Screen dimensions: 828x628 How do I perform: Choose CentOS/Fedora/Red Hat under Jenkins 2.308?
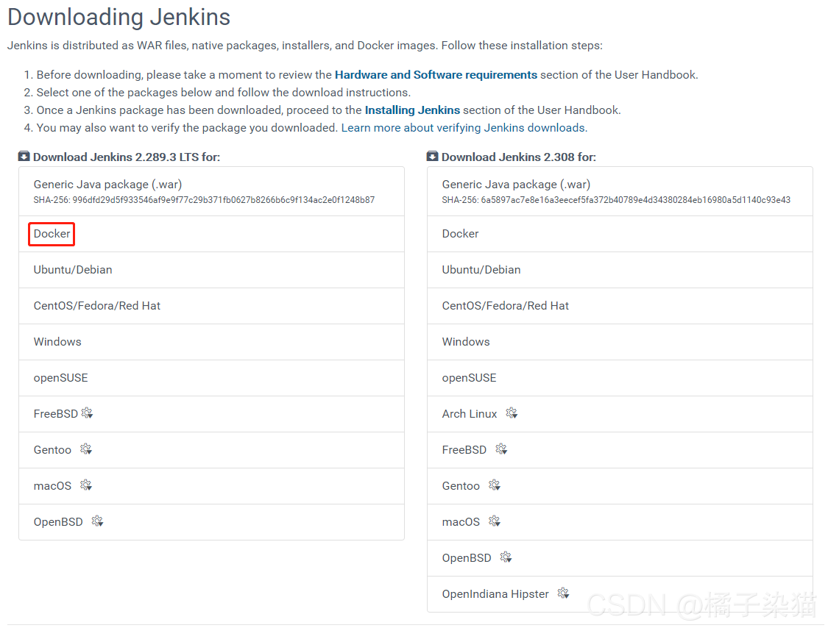click(620, 306)
